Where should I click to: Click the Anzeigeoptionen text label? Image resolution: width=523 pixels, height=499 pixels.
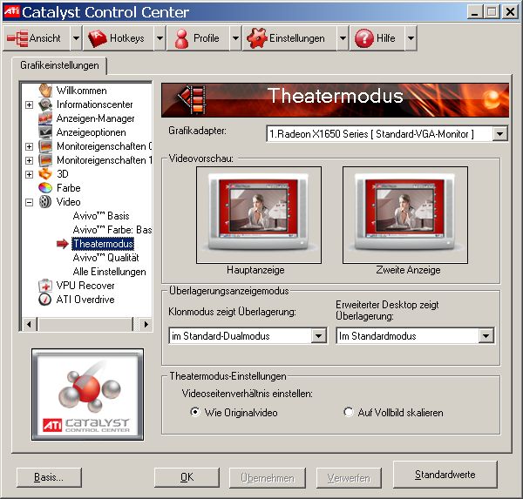pyautogui.click(x=91, y=132)
